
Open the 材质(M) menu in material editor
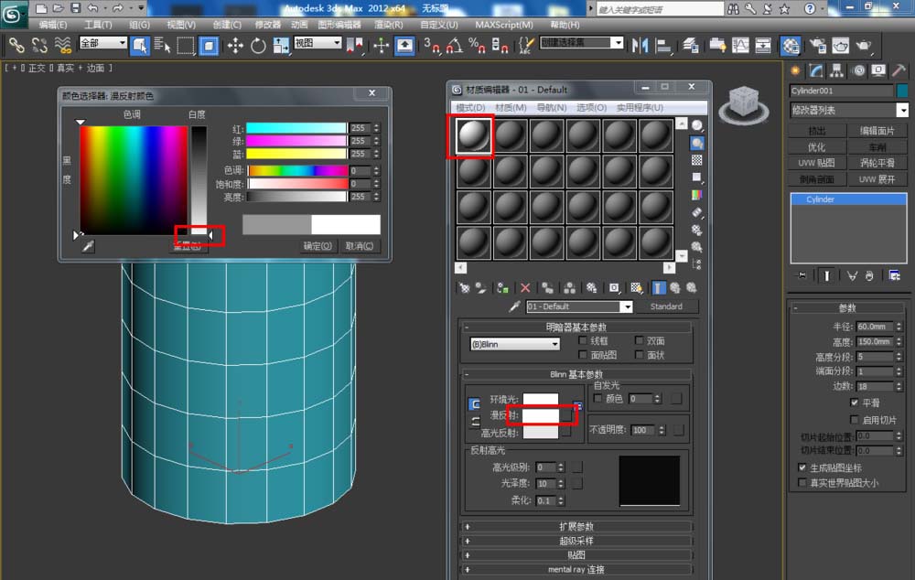tap(511, 107)
